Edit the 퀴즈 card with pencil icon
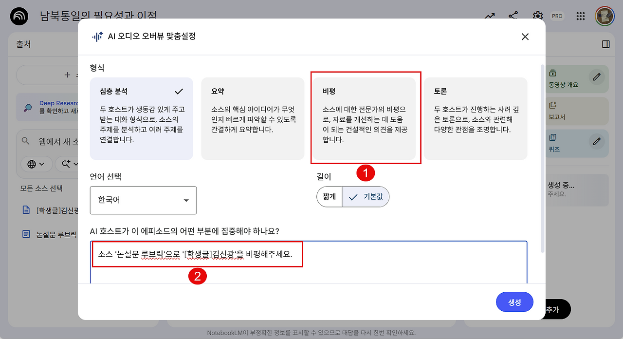623x339 pixels. pos(597,141)
